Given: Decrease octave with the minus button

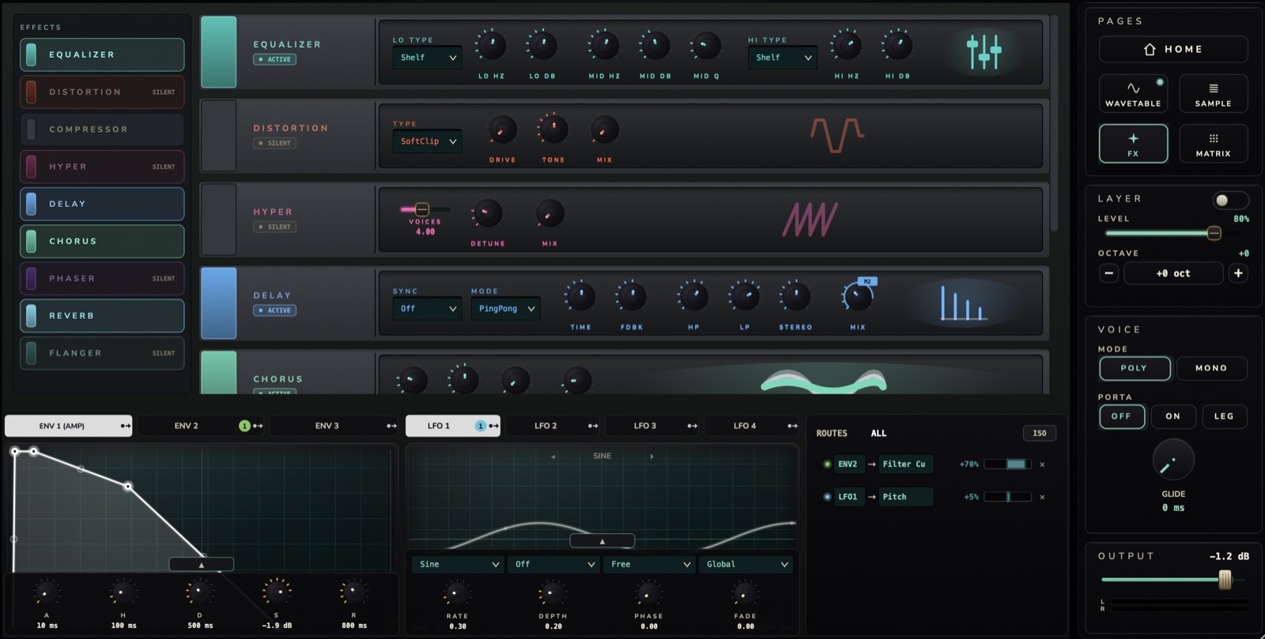Looking at the screenshot, I should [x=1109, y=273].
